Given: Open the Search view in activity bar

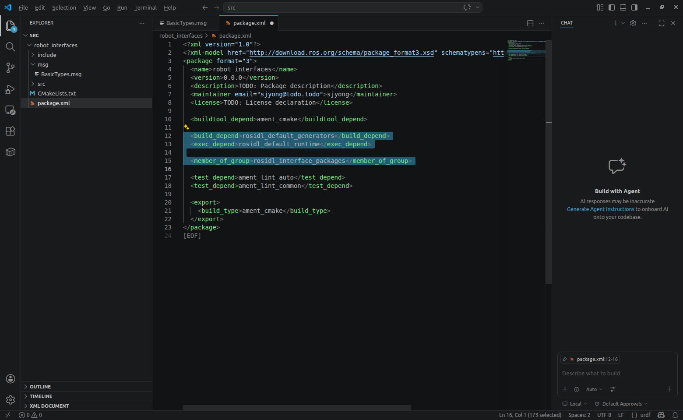Looking at the screenshot, I should (11, 47).
